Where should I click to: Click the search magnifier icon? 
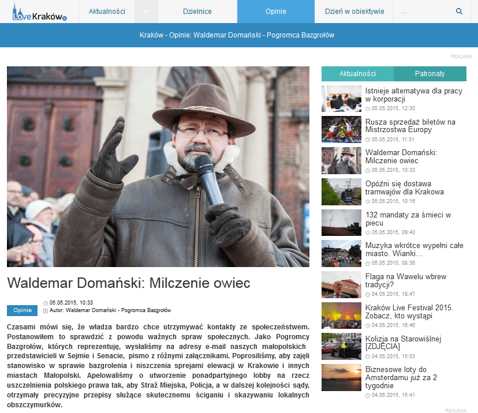point(459,12)
